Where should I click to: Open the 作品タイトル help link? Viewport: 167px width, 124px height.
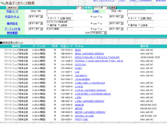pos(12,17)
